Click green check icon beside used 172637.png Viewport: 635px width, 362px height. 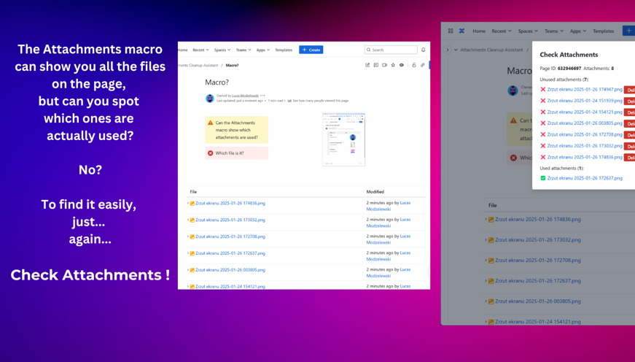(x=543, y=178)
